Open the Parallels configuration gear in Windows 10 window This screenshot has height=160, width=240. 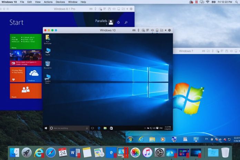(x=169, y=30)
